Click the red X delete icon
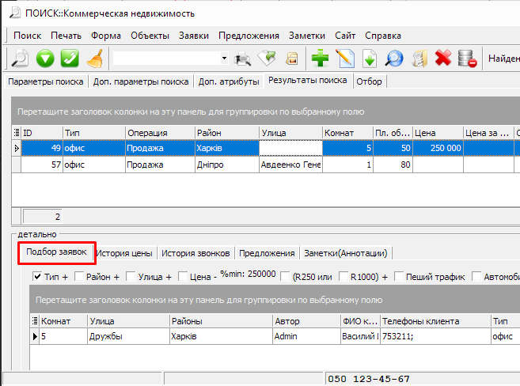The image size is (520, 386). [442, 59]
